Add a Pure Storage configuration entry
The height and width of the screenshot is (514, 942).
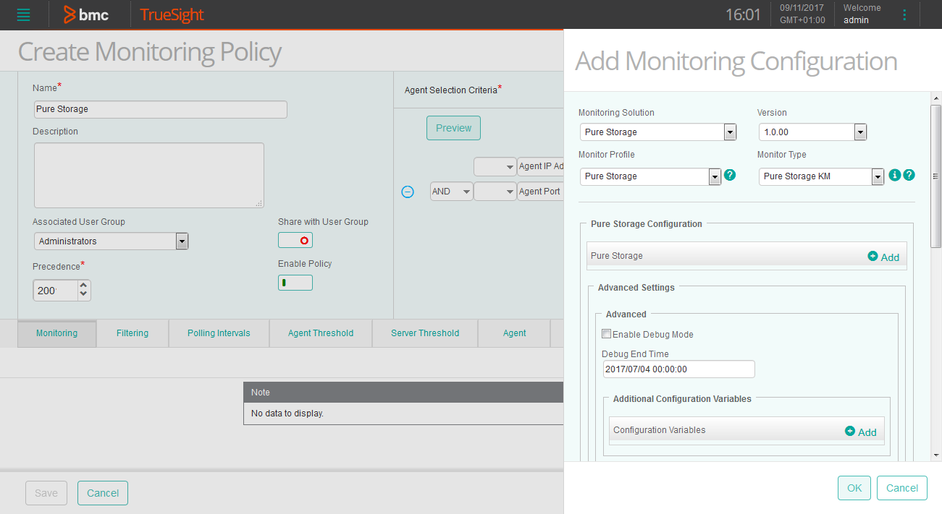pyautogui.click(x=883, y=257)
